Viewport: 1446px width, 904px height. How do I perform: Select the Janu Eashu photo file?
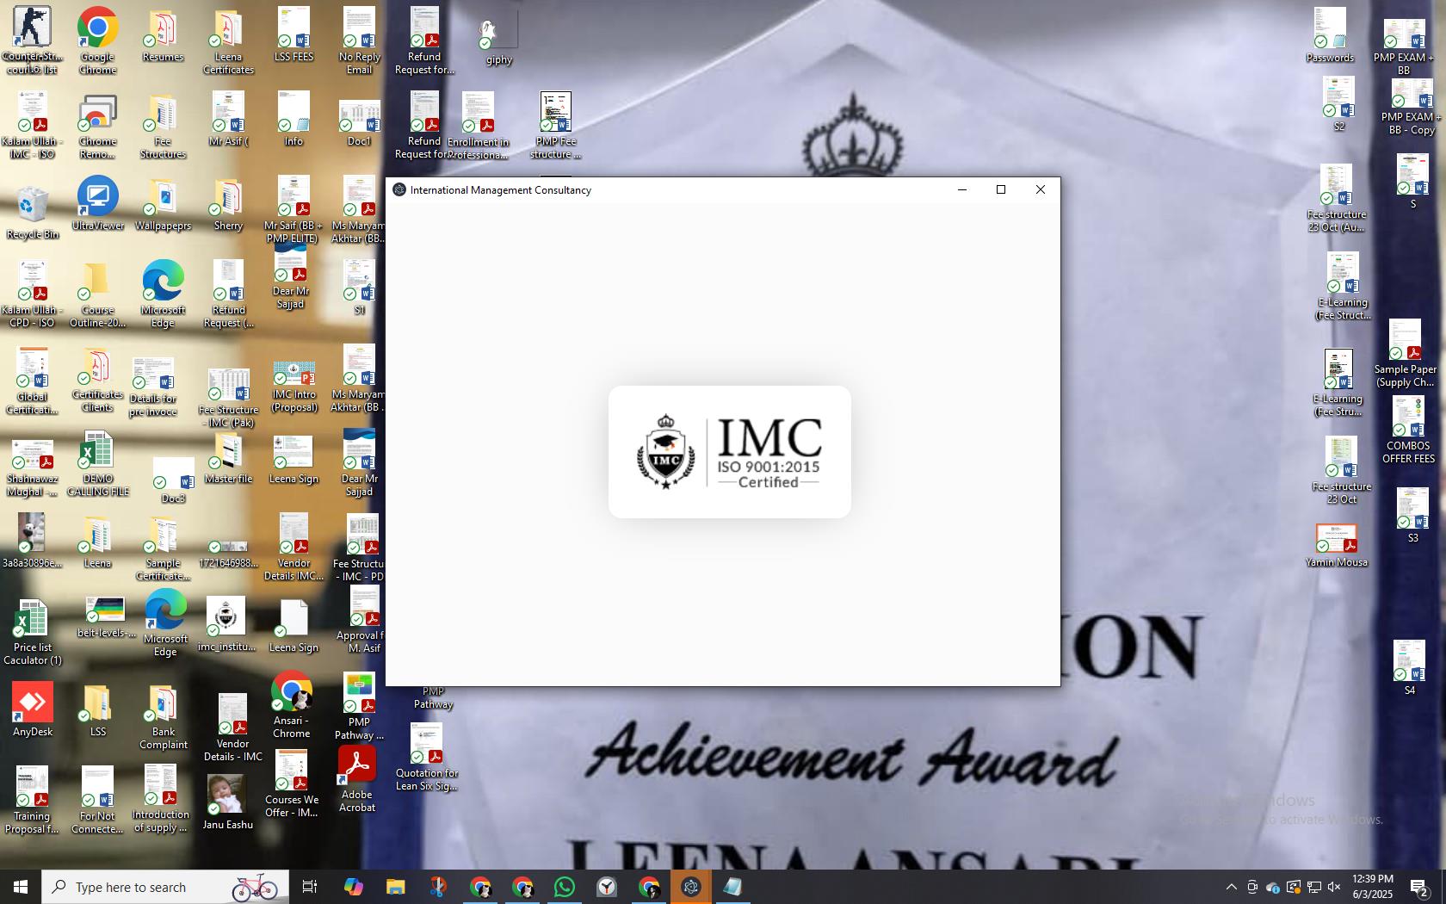(x=227, y=801)
